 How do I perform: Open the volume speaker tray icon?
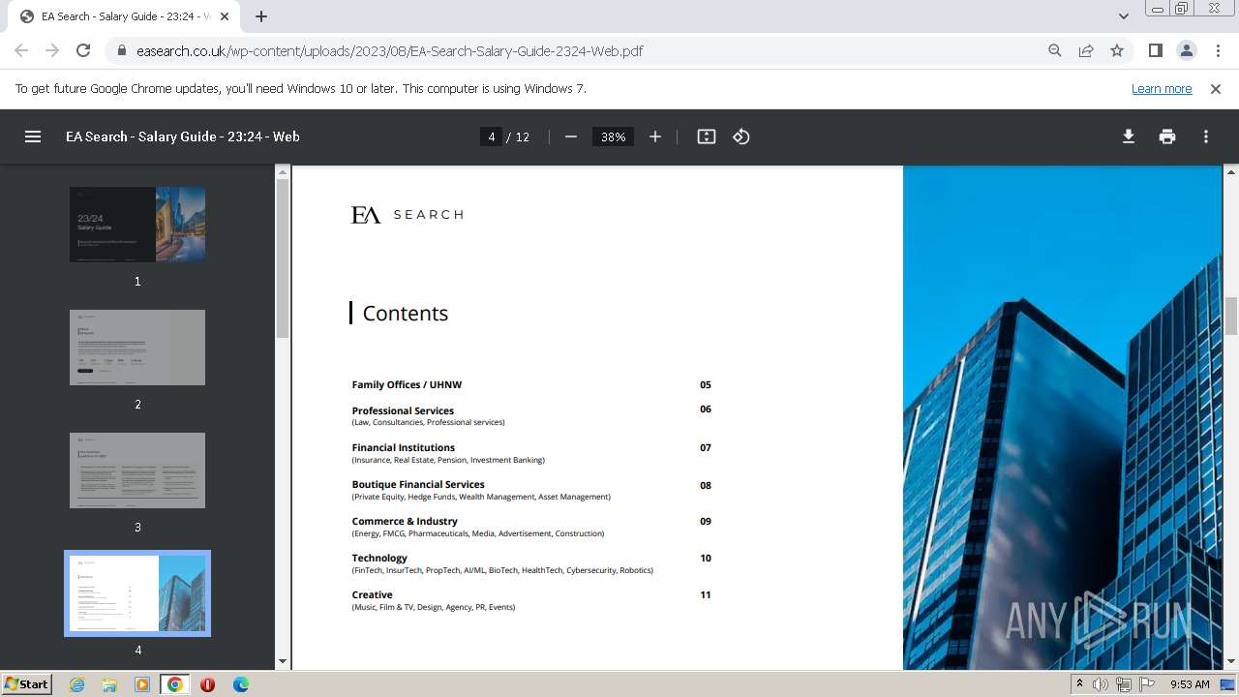point(1101,684)
